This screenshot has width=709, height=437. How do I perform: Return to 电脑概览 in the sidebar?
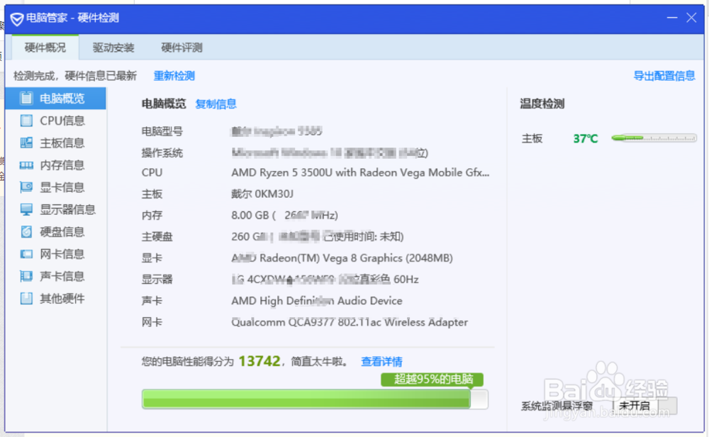(x=57, y=99)
